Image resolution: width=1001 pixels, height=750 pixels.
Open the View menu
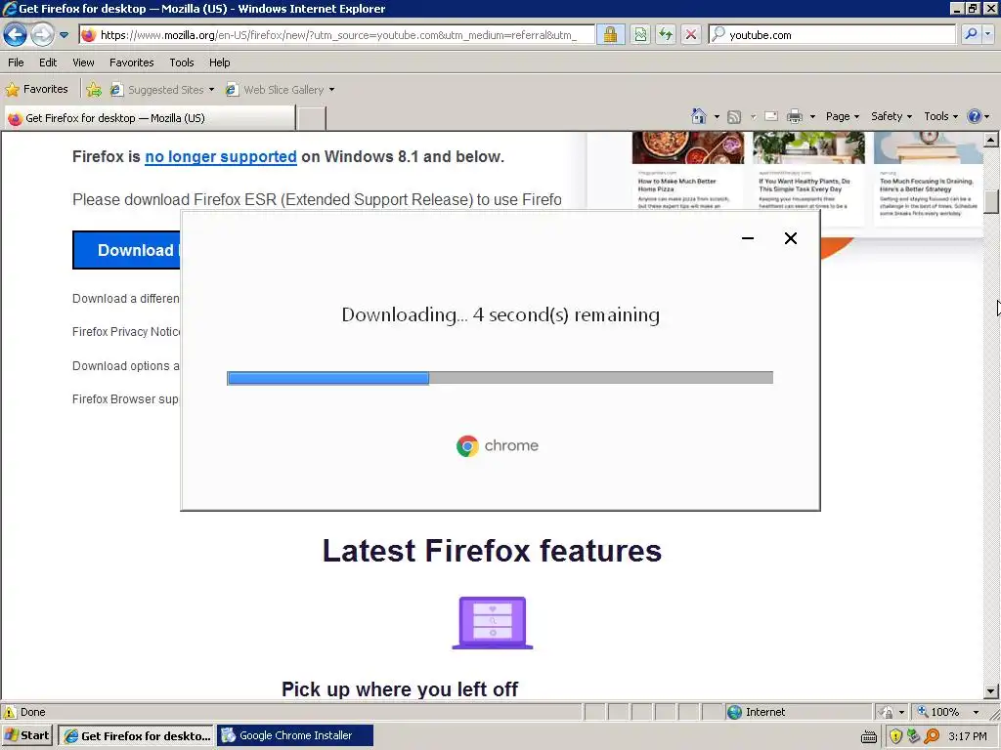click(83, 62)
